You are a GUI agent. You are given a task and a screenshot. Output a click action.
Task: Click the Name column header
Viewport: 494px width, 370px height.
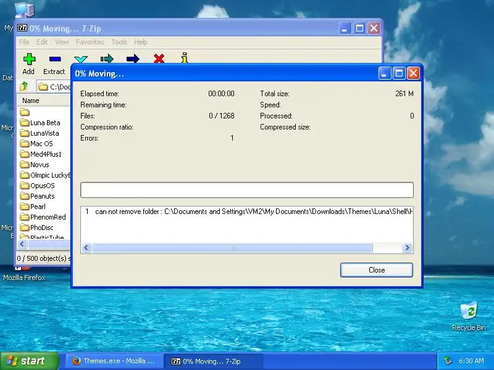pos(44,101)
